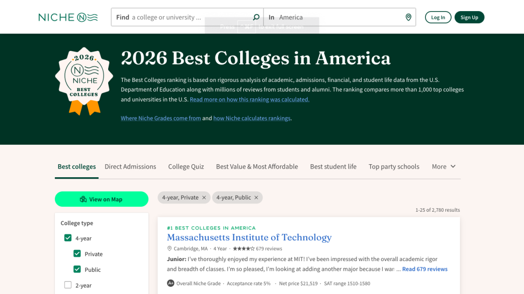This screenshot has height=294, width=524.
Task: Click the '679 reviews' count beside the stars
Action: [269, 248]
